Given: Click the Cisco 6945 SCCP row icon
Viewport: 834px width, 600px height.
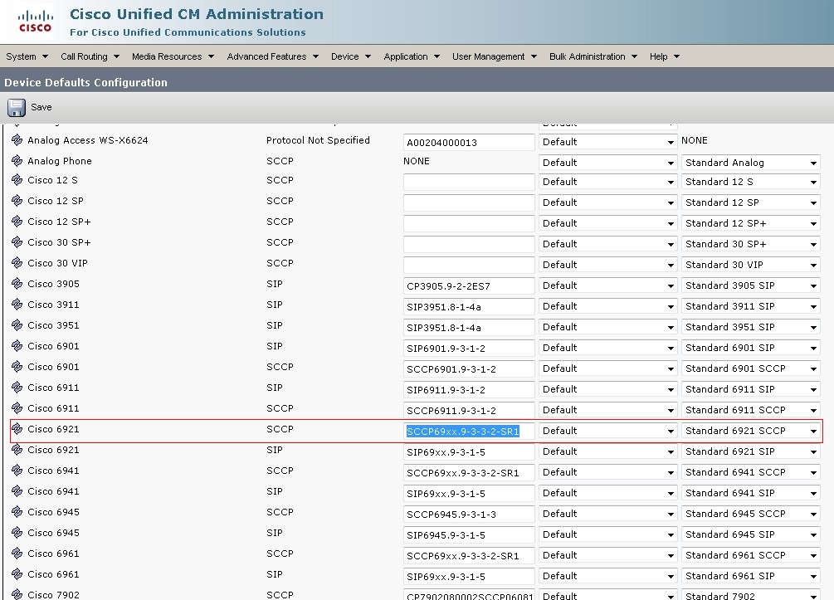Looking at the screenshot, I should coord(17,512).
